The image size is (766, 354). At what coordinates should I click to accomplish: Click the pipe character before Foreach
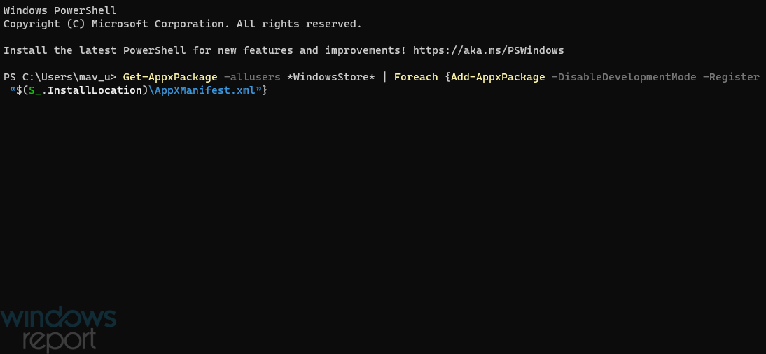click(x=385, y=77)
